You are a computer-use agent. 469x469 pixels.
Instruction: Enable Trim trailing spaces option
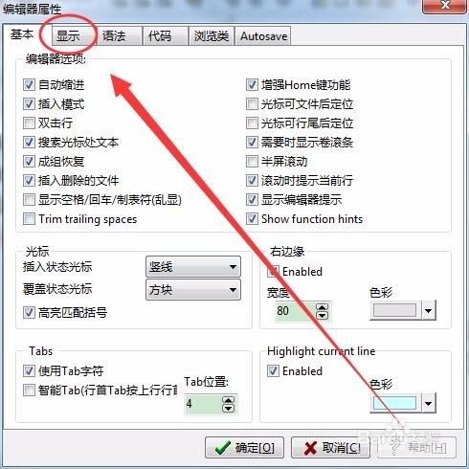point(29,219)
